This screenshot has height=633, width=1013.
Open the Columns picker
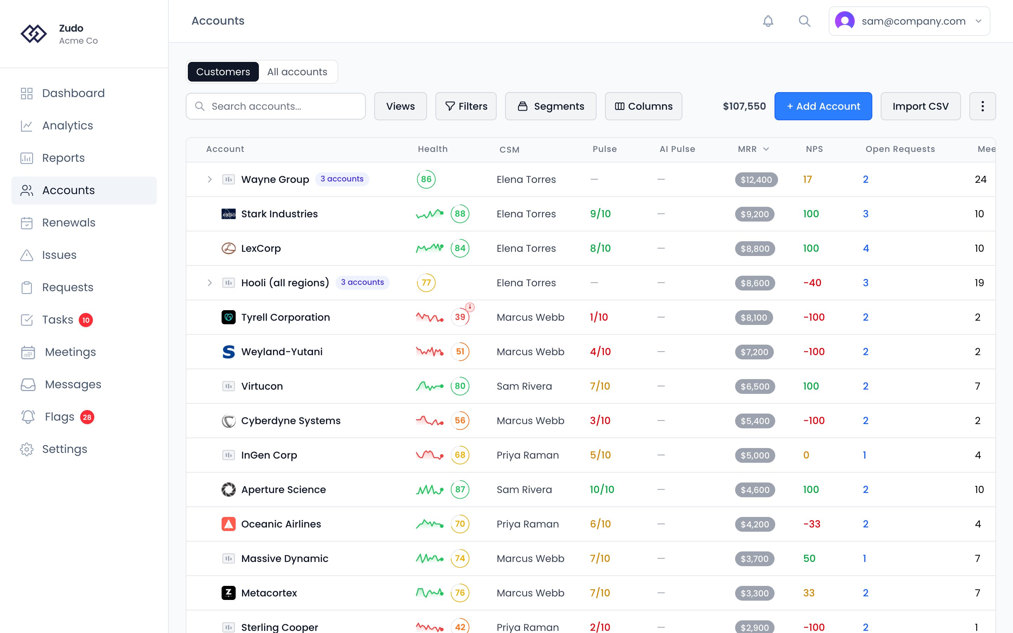tap(643, 106)
